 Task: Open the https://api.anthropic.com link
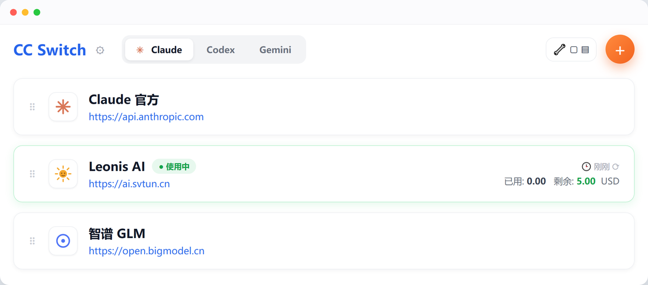tap(146, 117)
